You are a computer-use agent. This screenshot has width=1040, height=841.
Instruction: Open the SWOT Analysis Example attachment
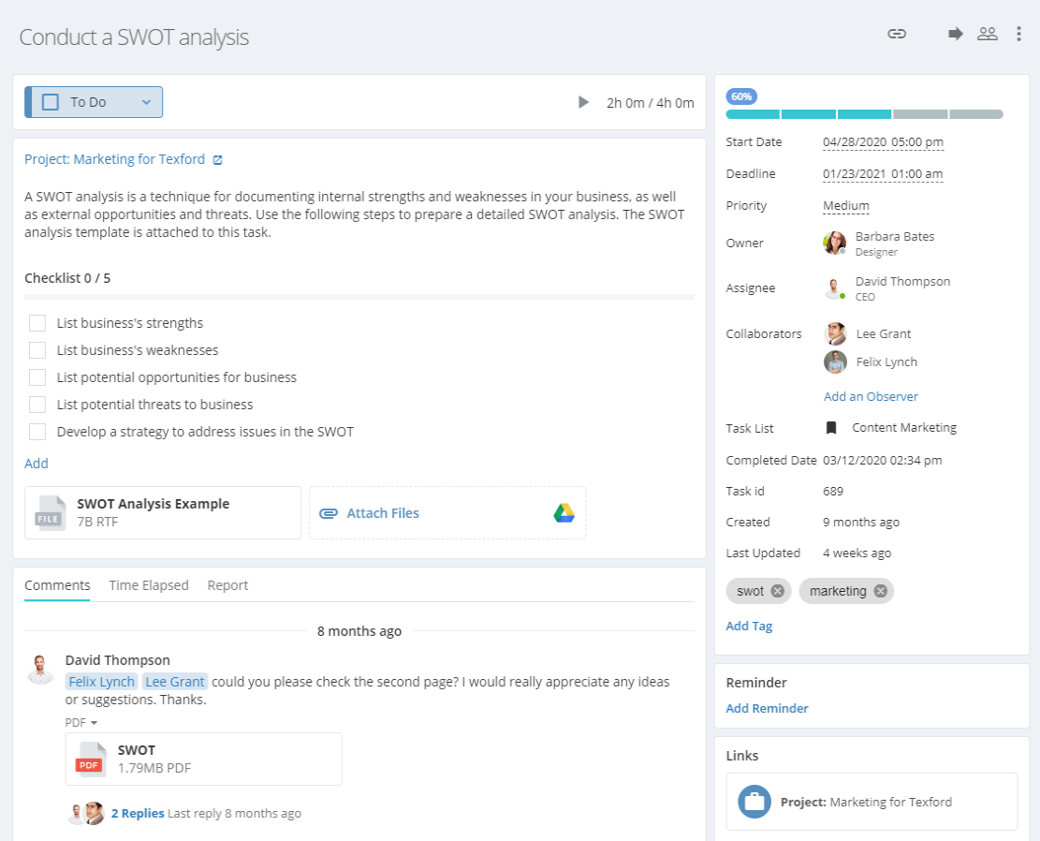163,512
